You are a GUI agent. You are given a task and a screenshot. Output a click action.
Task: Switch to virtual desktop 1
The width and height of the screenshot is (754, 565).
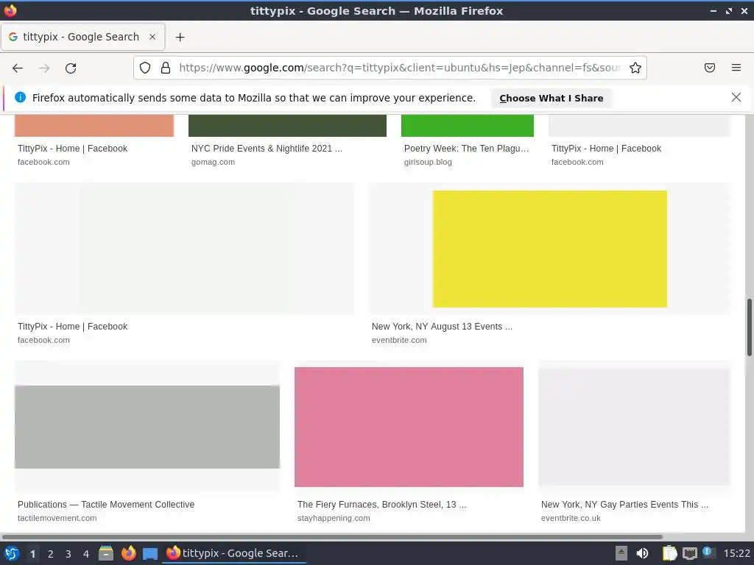point(32,554)
